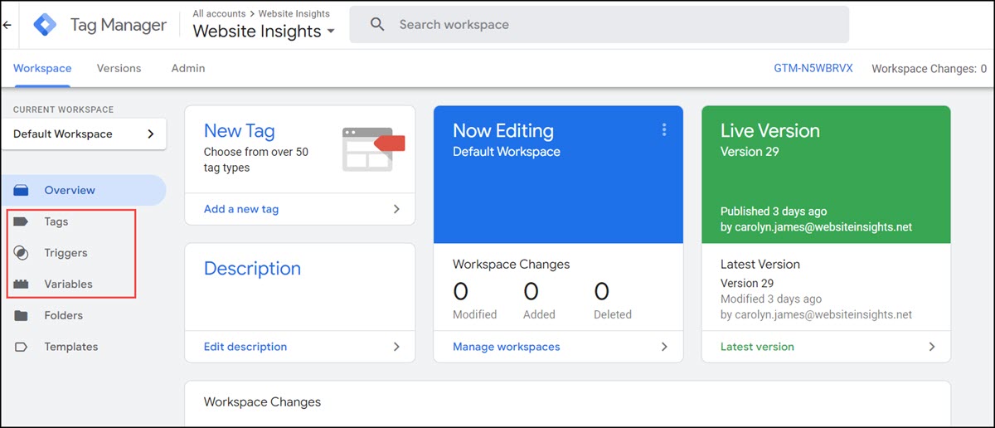Click the chevron beside Edit description
The height and width of the screenshot is (428, 995).
pyautogui.click(x=396, y=347)
